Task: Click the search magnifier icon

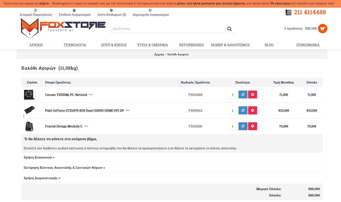Action: click(230, 29)
